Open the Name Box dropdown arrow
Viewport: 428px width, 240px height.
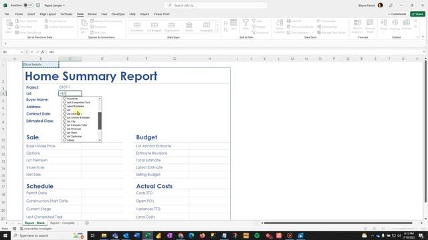click(x=21, y=52)
